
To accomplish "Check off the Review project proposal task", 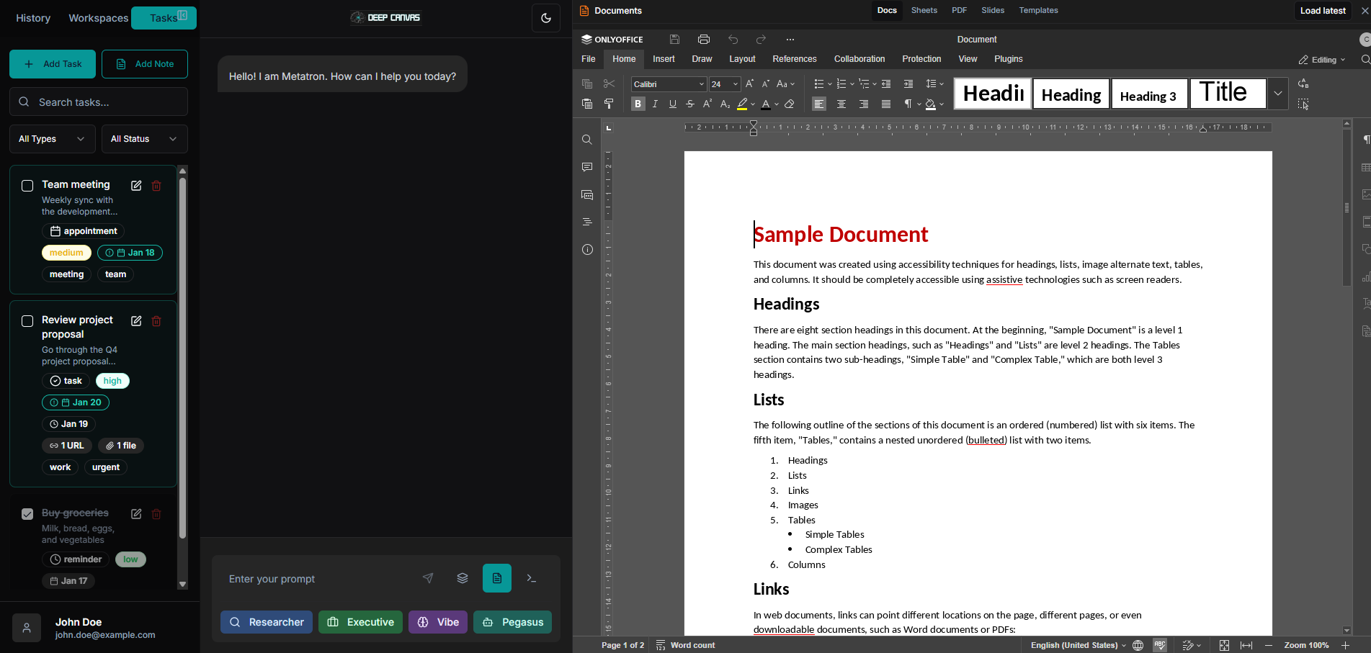I will pos(27,321).
